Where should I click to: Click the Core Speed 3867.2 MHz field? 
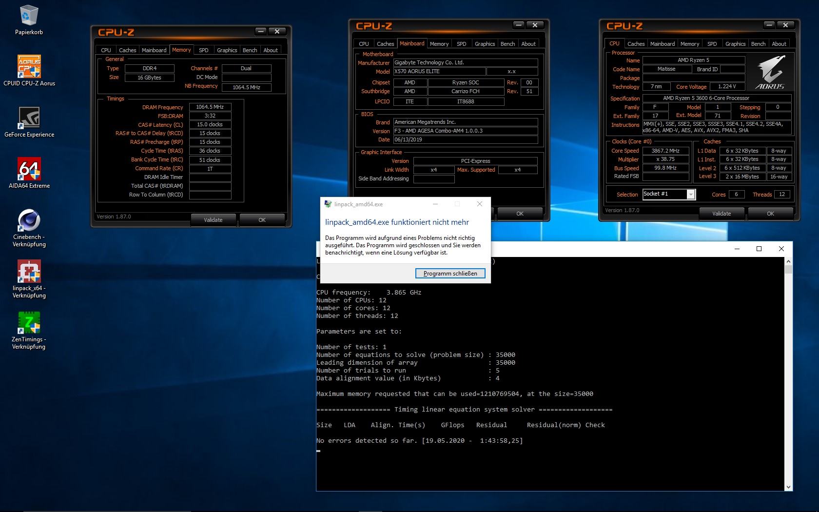point(665,151)
